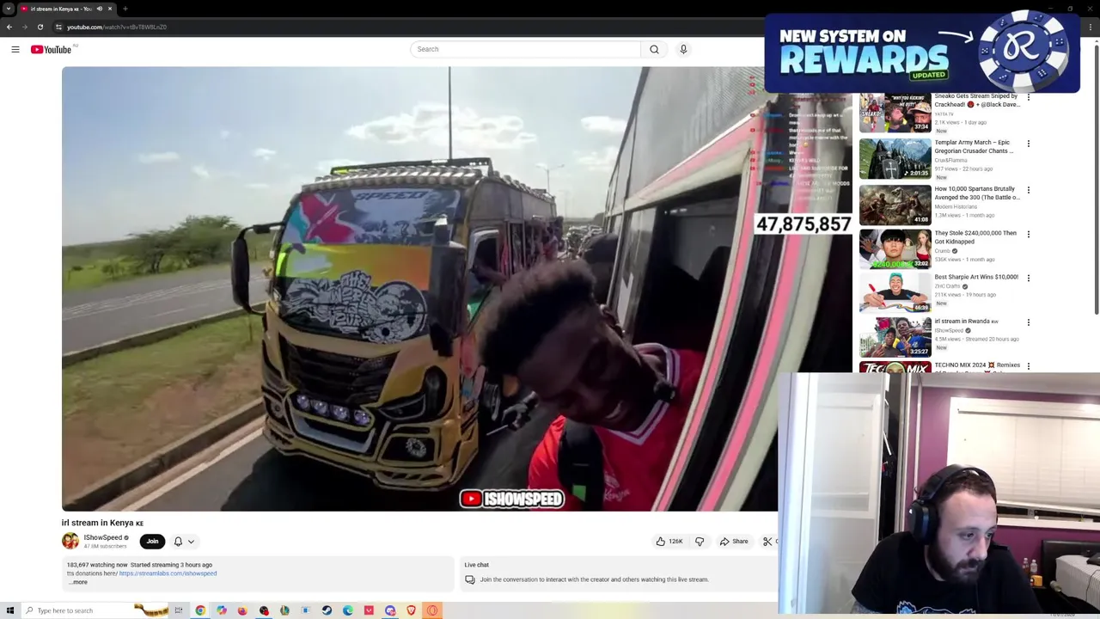
Task: Go back with browser back arrow
Action: [9, 27]
